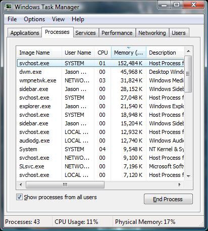Image resolution: width=208 pixels, height=231 pixels.
Task: Select the svchost.exe row using 9,100 K
Action: (x=100, y=158)
